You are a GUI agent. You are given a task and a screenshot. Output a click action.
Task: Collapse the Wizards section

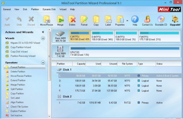(43, 38)
